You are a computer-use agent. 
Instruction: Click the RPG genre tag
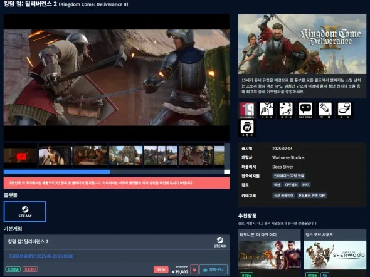(306, 185)
